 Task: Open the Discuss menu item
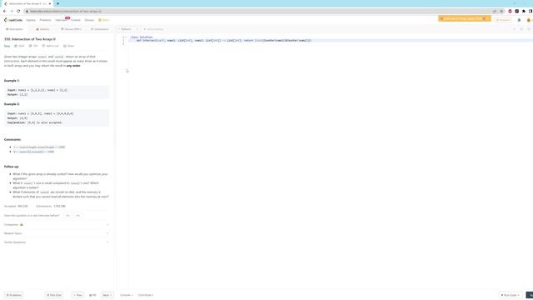[89, 20]
